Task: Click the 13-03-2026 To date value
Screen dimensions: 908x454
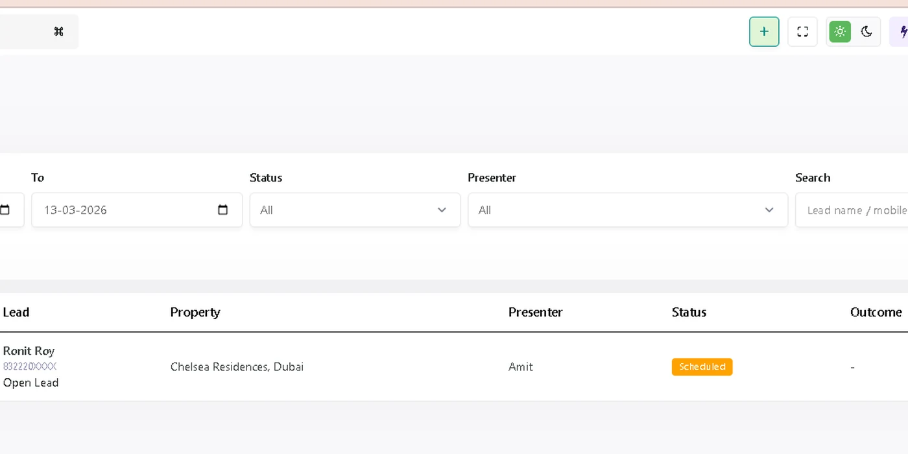Action: 75,210
